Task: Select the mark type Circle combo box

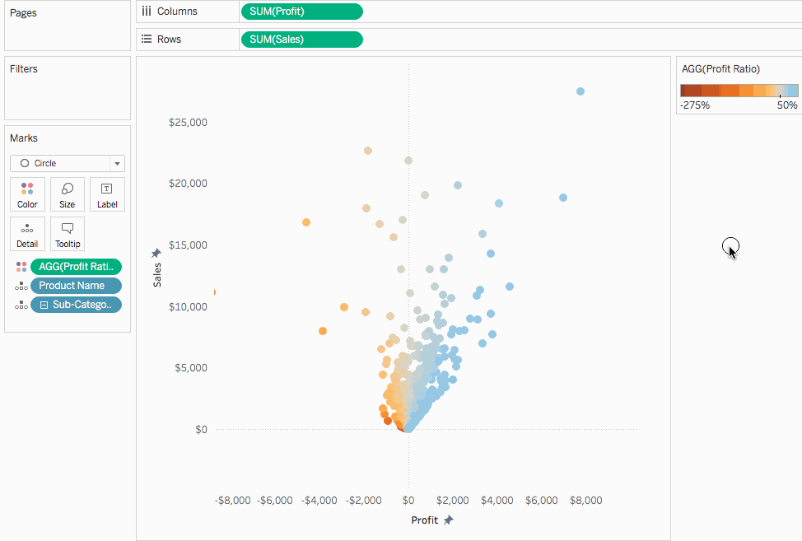Action: pyautogui.click(x=67, y=164)
